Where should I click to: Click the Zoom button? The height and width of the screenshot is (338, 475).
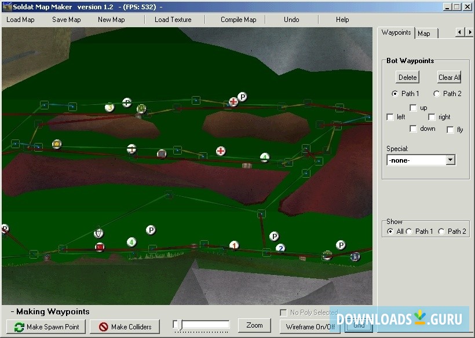(254, 325)
